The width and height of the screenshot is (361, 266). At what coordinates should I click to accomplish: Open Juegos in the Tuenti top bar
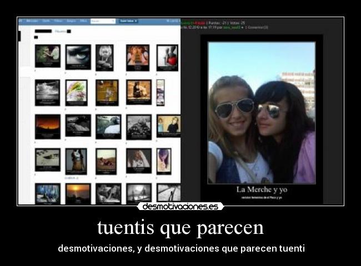[x=71, y=21]
